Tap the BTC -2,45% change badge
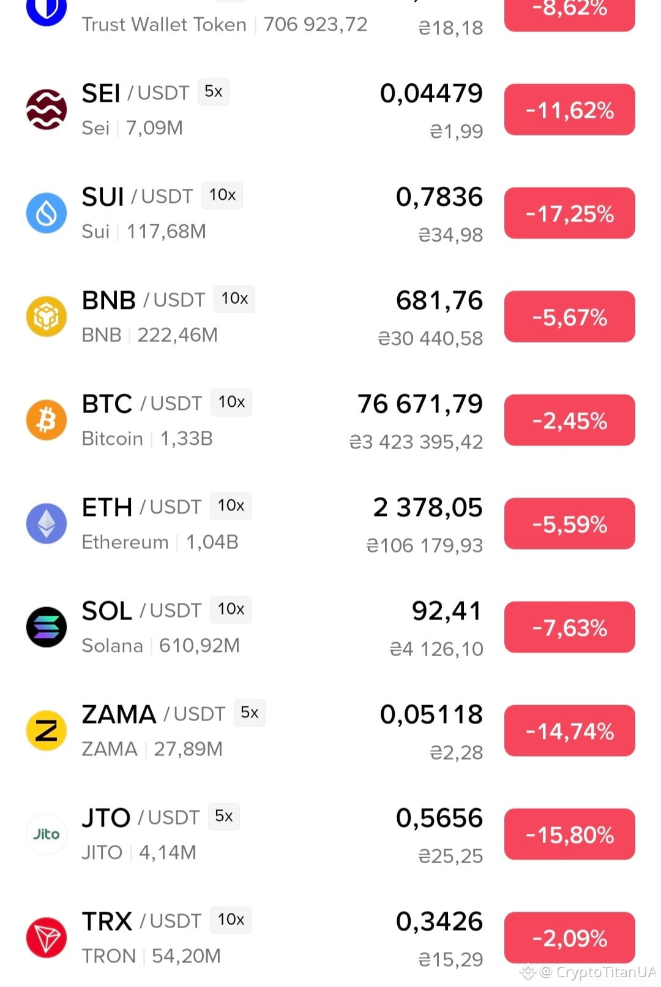661x987 pixels. [x=570, y=421]
